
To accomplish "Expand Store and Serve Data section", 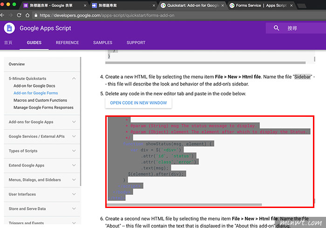I will click(x=74, y=208).
